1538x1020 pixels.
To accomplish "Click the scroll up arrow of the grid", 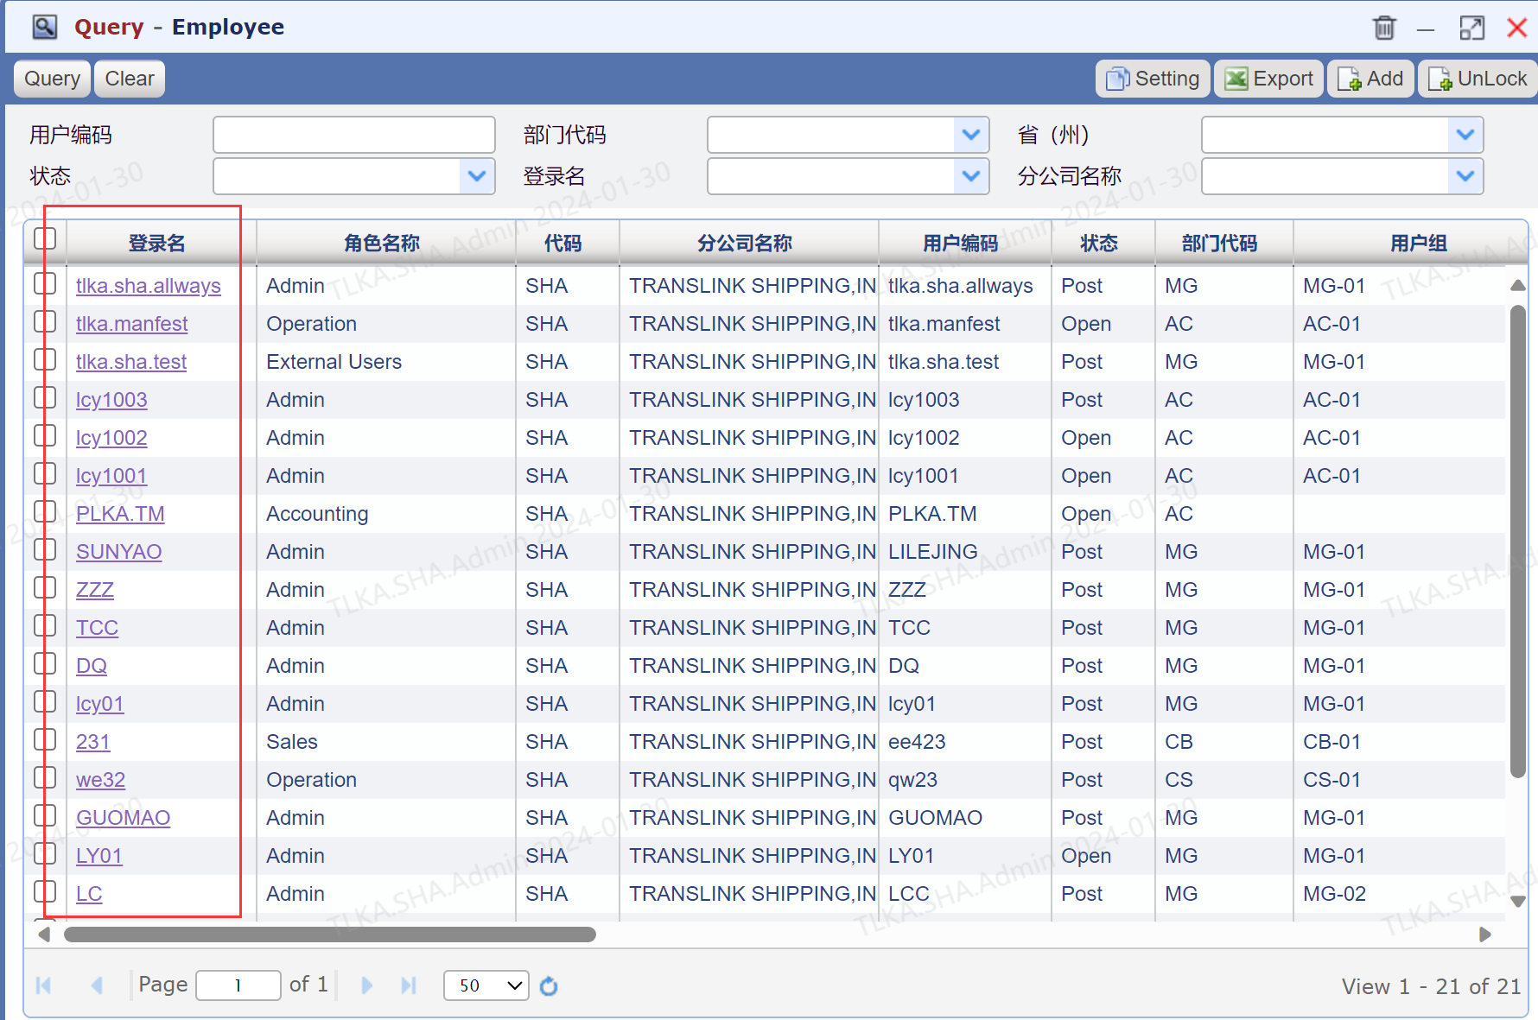I will [x=1517, y=285].
